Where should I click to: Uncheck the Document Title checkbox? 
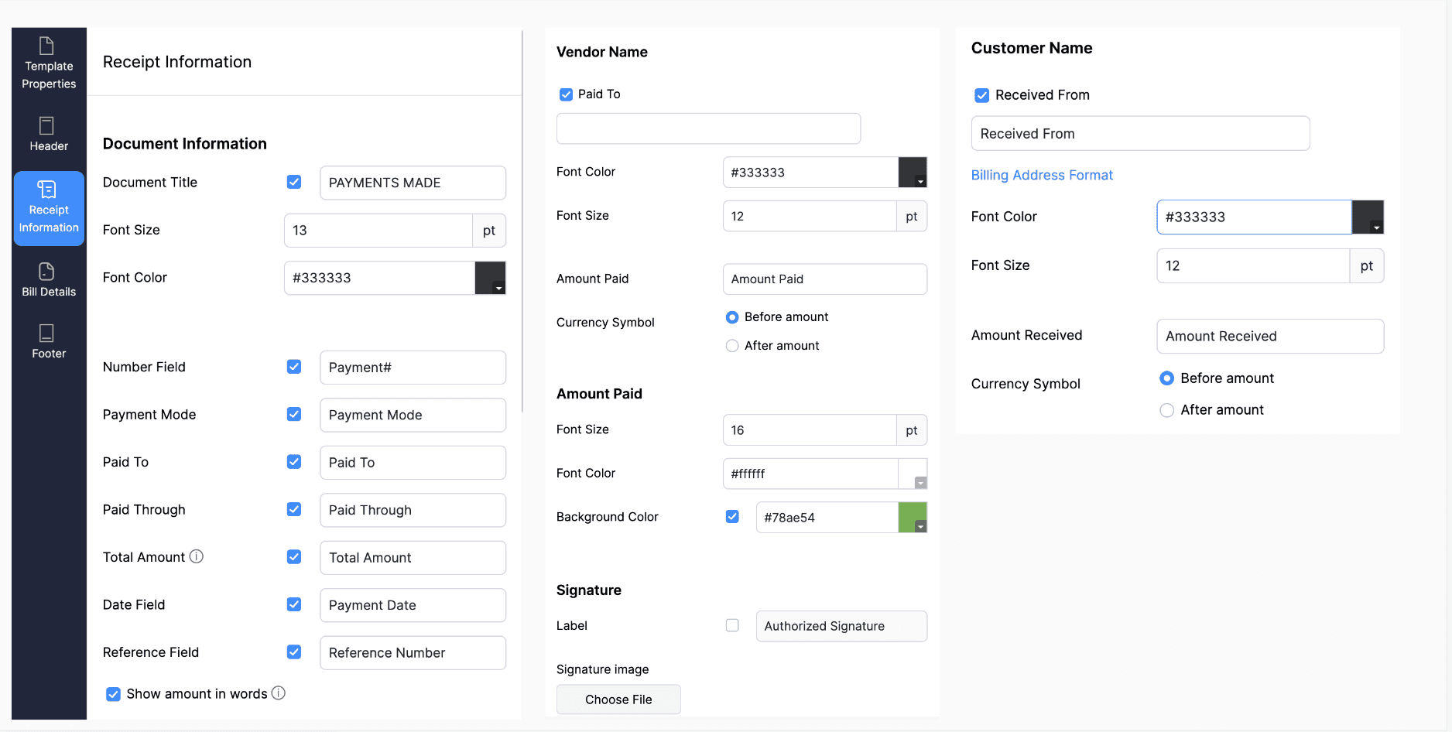pos(294,182)
